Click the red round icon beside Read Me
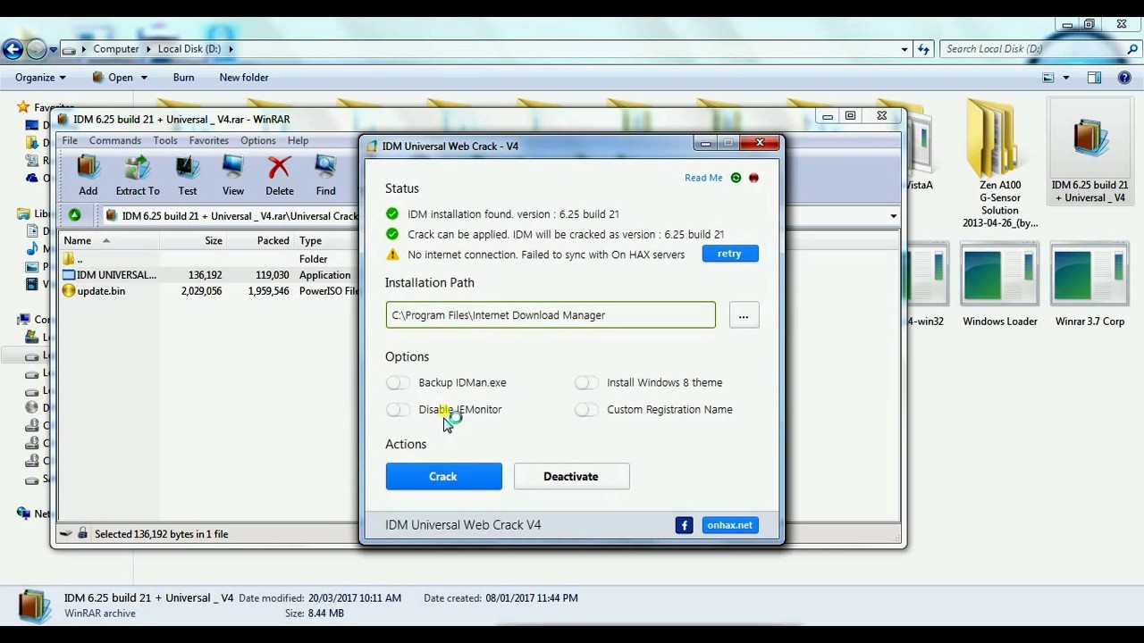 [x=753, y=178]
